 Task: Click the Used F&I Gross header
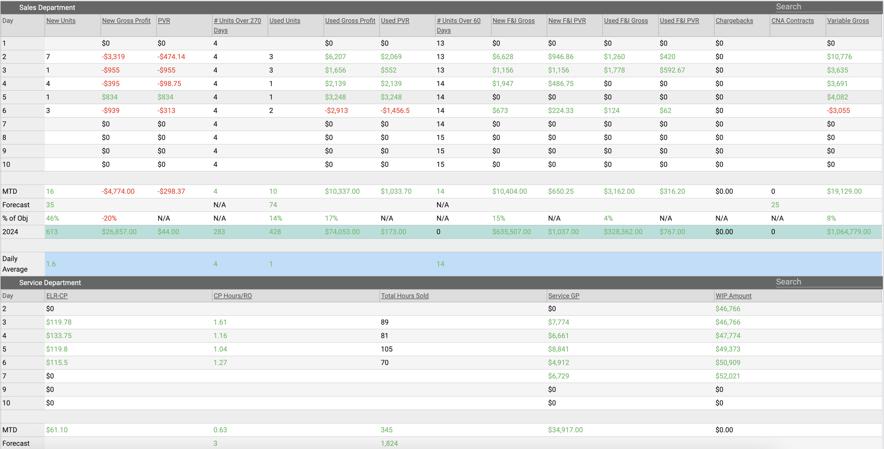pos(626,20)
